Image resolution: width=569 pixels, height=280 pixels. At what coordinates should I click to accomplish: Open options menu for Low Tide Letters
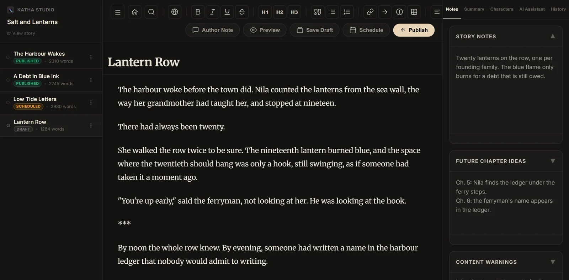[91, 103]
